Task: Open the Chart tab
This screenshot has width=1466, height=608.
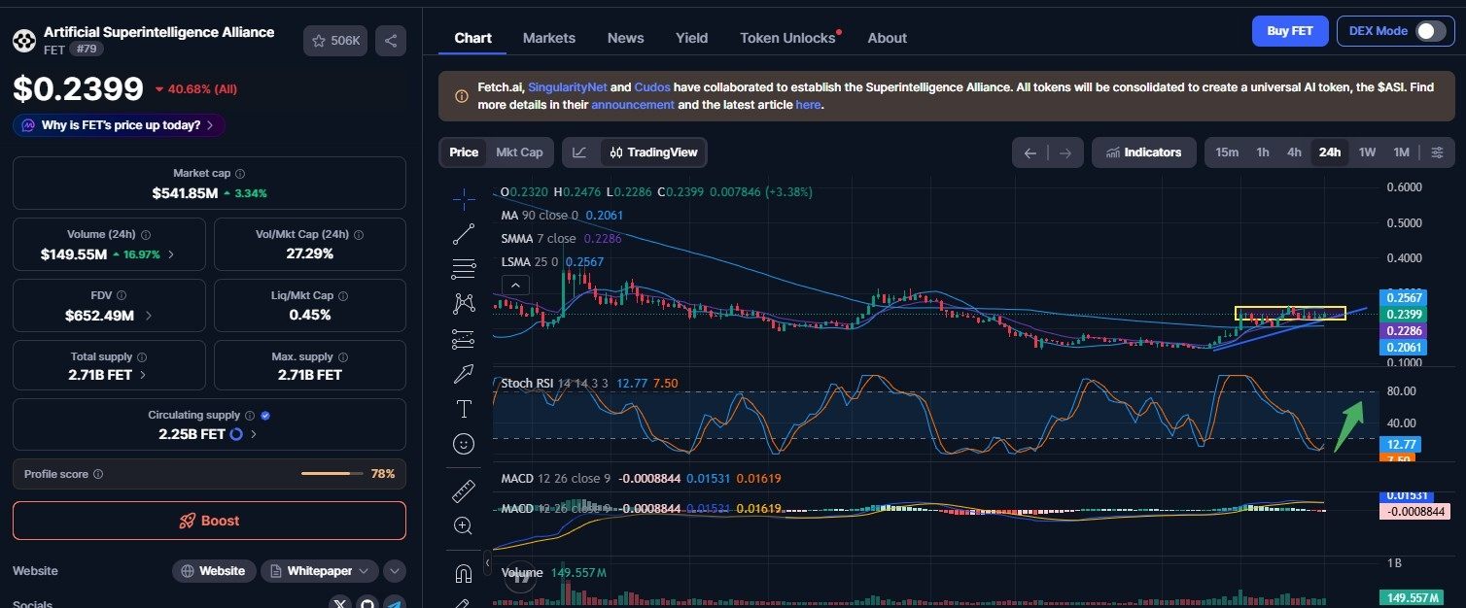Action: 473,38
